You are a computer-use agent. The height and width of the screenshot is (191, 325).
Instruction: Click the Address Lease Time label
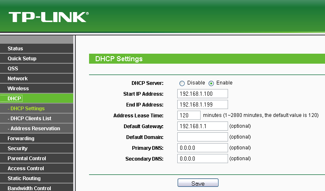pyautogui.click(x=138, y=116)
